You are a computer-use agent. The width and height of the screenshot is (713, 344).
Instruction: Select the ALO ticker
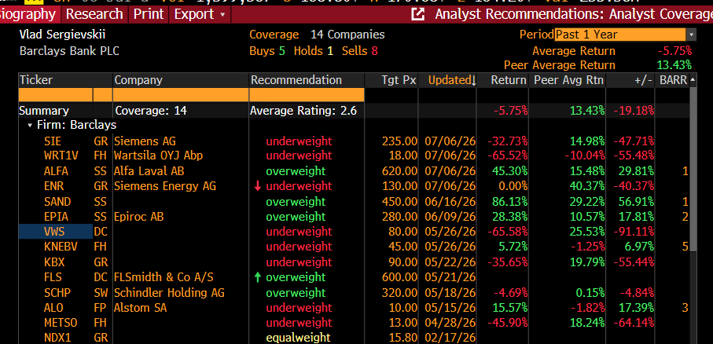pyautogui.click(x=53, y=308)
